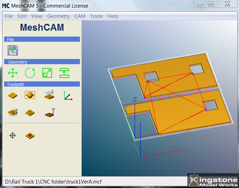Click the program zero axes icon
The height and width of the screenshot is (188, 239).
coord(68,96)
